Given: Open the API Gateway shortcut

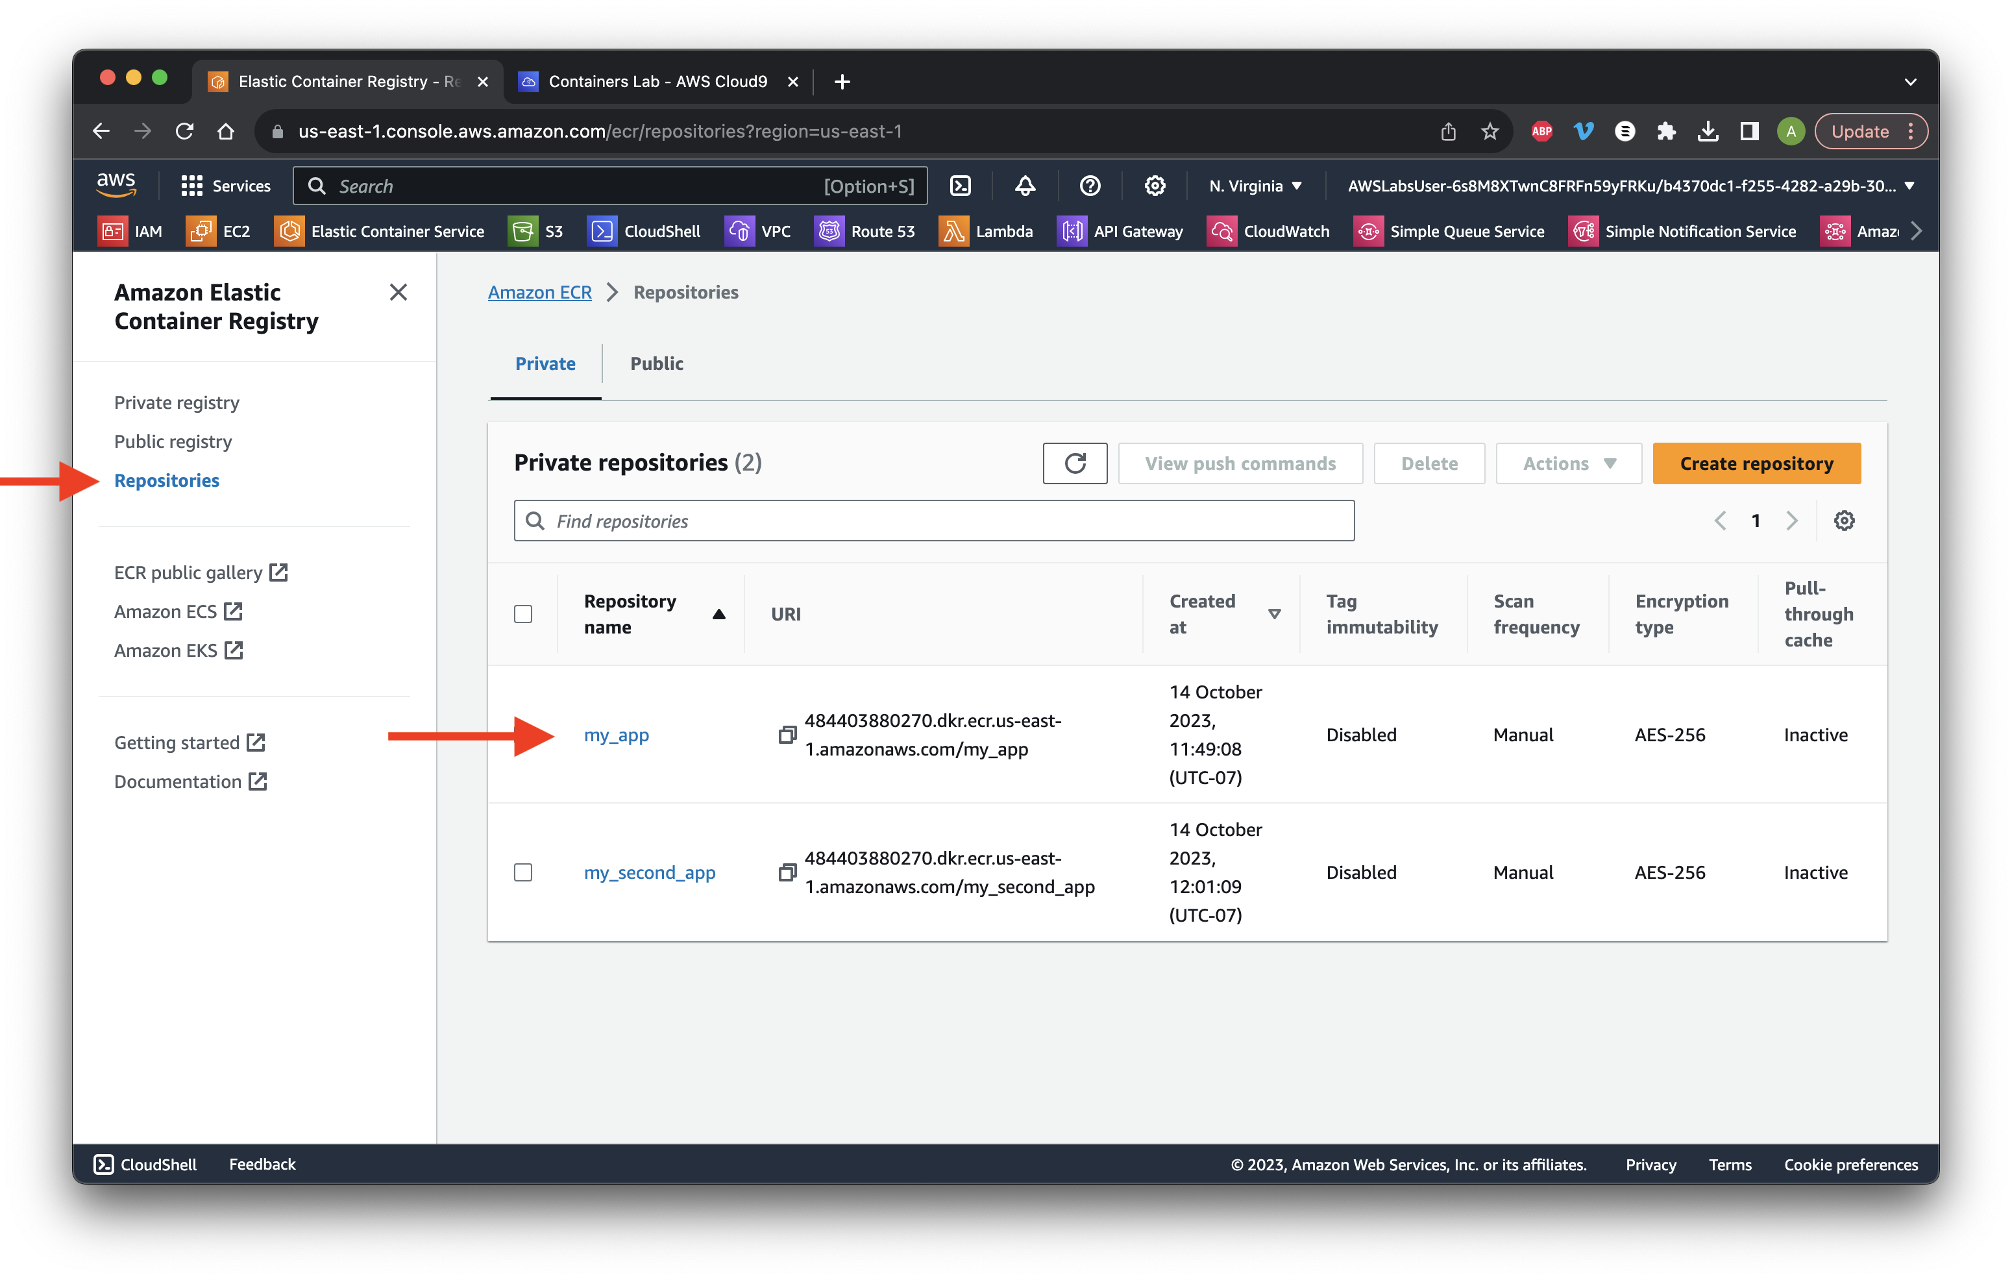Looking at the screenshot, I should point(1120,232).
